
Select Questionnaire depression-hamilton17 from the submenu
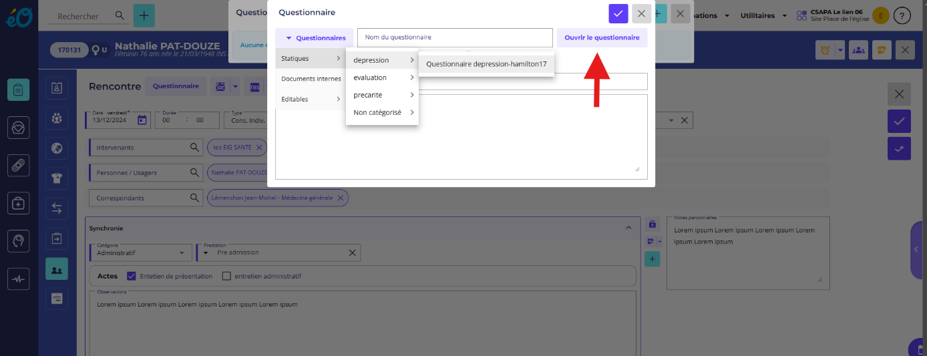click(x=486, y=64)
